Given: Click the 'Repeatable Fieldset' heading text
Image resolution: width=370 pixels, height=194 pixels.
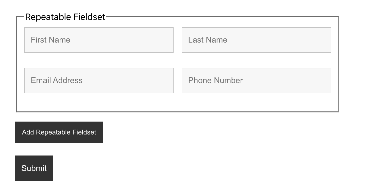Looking at the screenshot, I should coord(65,17).
